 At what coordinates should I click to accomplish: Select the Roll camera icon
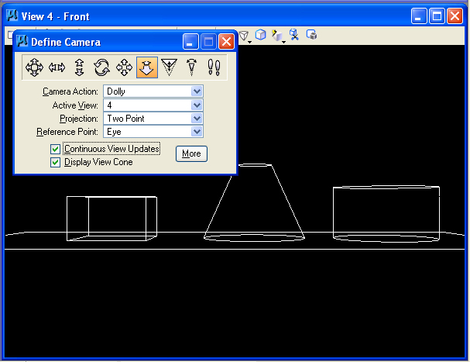(102, 67)
